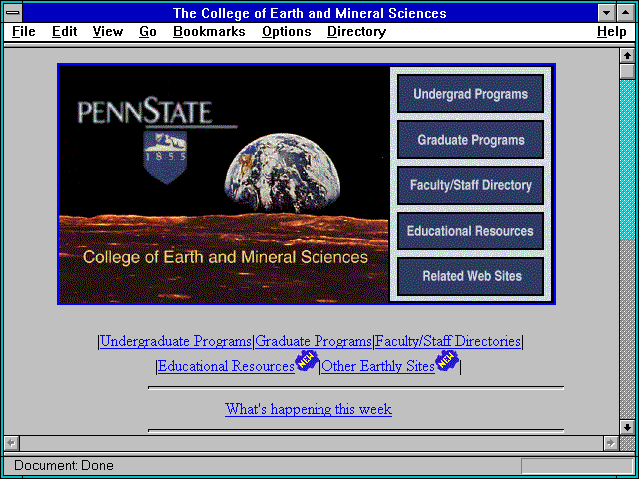639x479 pixels.
Task: Open the Bookmarks menu
Action: (x=209, y=32)
